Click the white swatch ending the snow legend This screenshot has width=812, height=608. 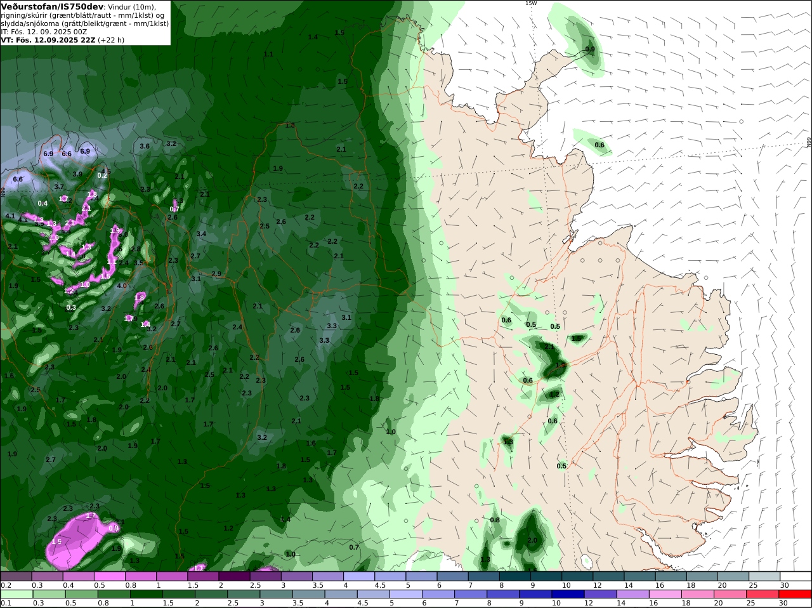click(796, 576)
